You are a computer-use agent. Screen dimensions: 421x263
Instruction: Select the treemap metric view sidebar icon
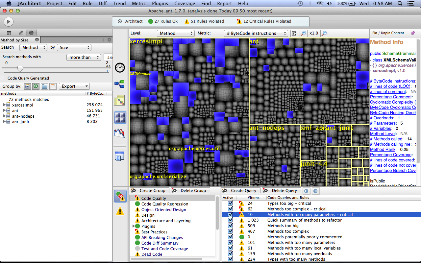120,117
